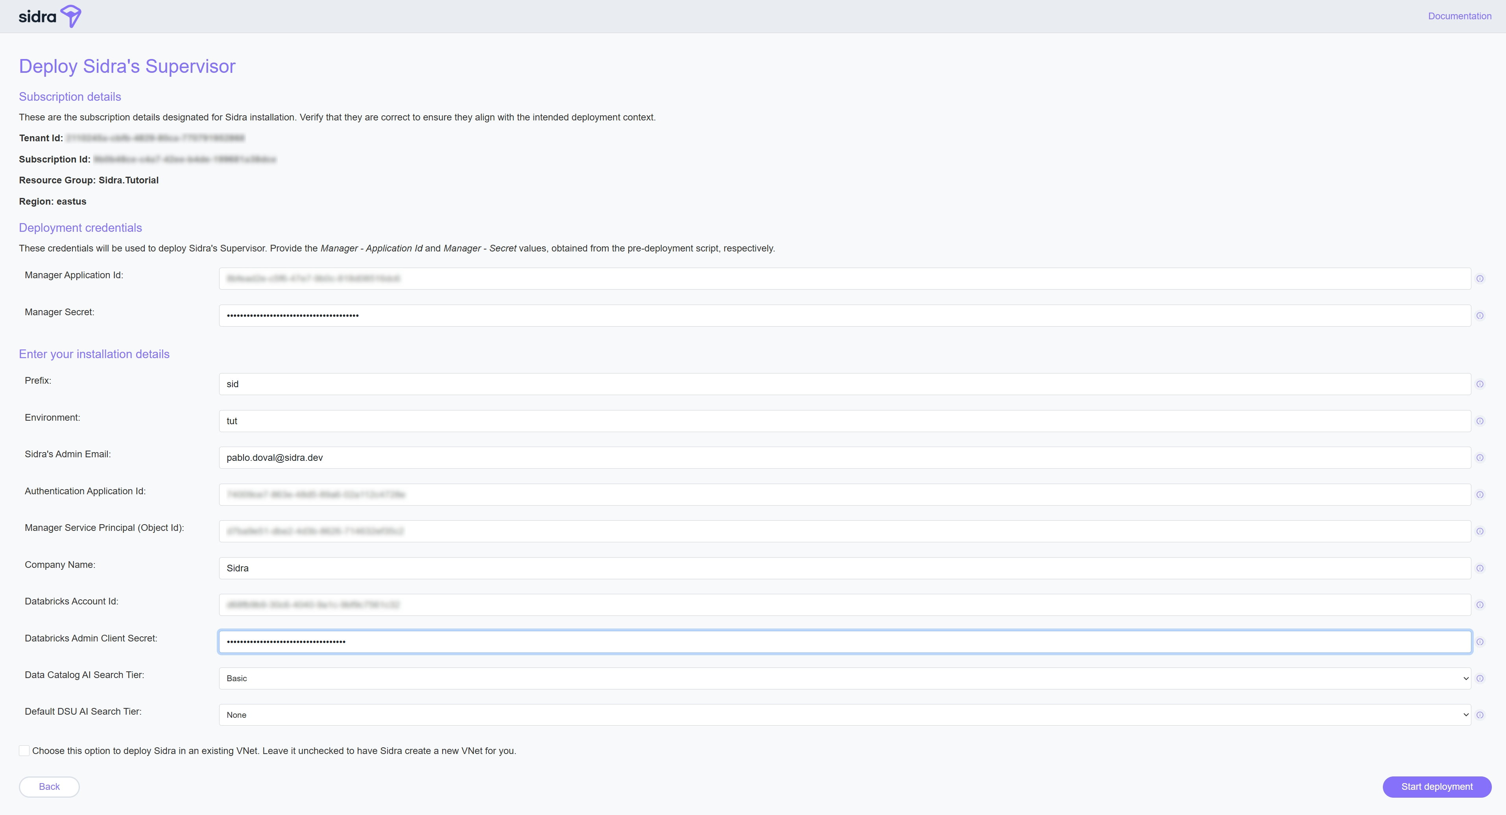Click info icon beside Sidra's Admin Email
The width and height of the screenshot is (1506, 815).
pyautogui.click(x=1480, y=458)
